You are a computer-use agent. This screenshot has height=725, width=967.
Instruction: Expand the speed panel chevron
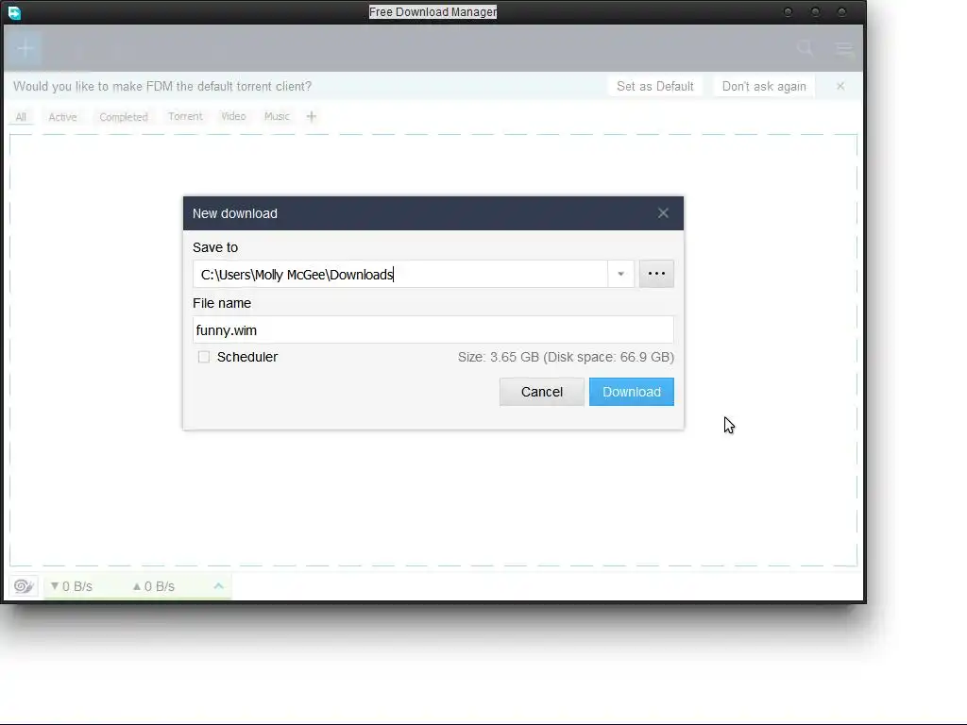(x=218, y=586)
